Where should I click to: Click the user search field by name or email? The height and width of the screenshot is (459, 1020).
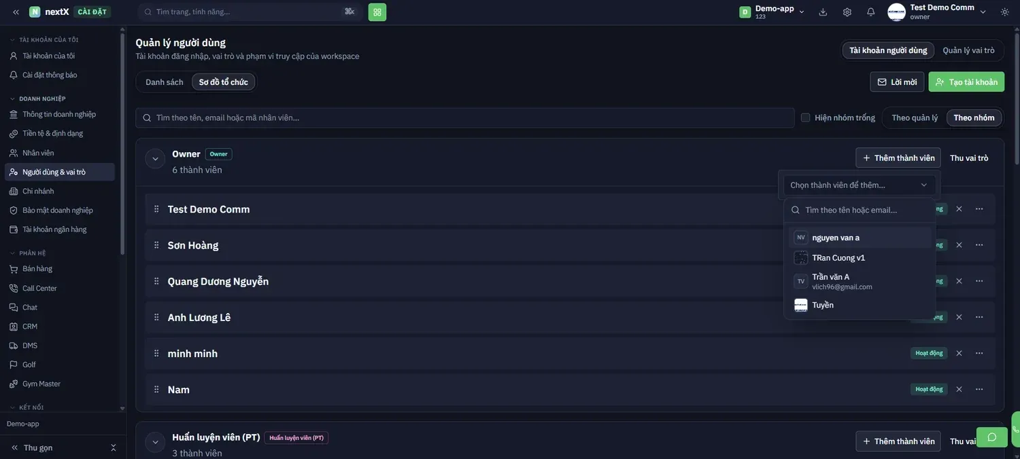tap(465, 117)
